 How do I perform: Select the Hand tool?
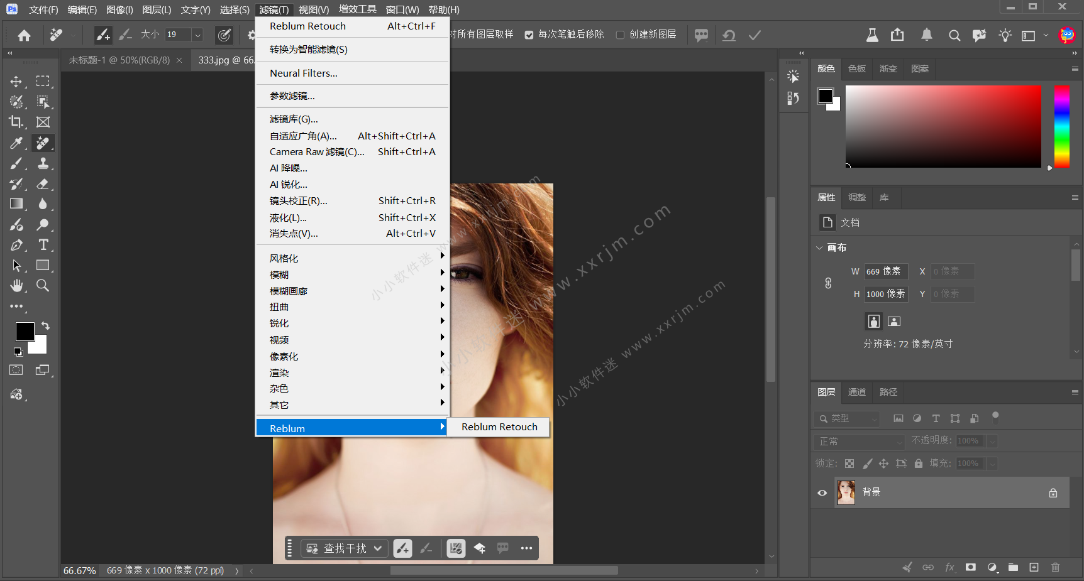coord(16,286)
